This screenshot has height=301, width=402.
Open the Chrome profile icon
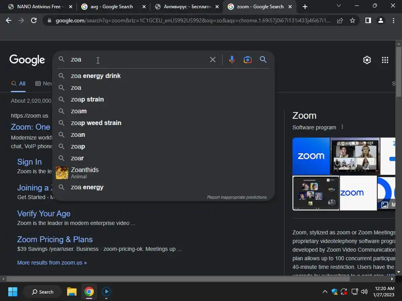[381, 20]
